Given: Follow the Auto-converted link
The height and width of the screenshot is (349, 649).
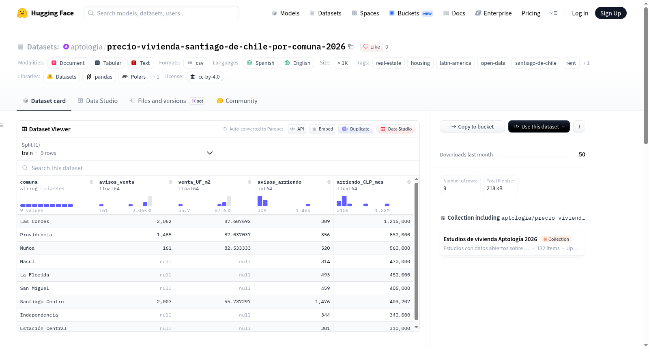Looking at the screenshot, I should coord(245,129).
